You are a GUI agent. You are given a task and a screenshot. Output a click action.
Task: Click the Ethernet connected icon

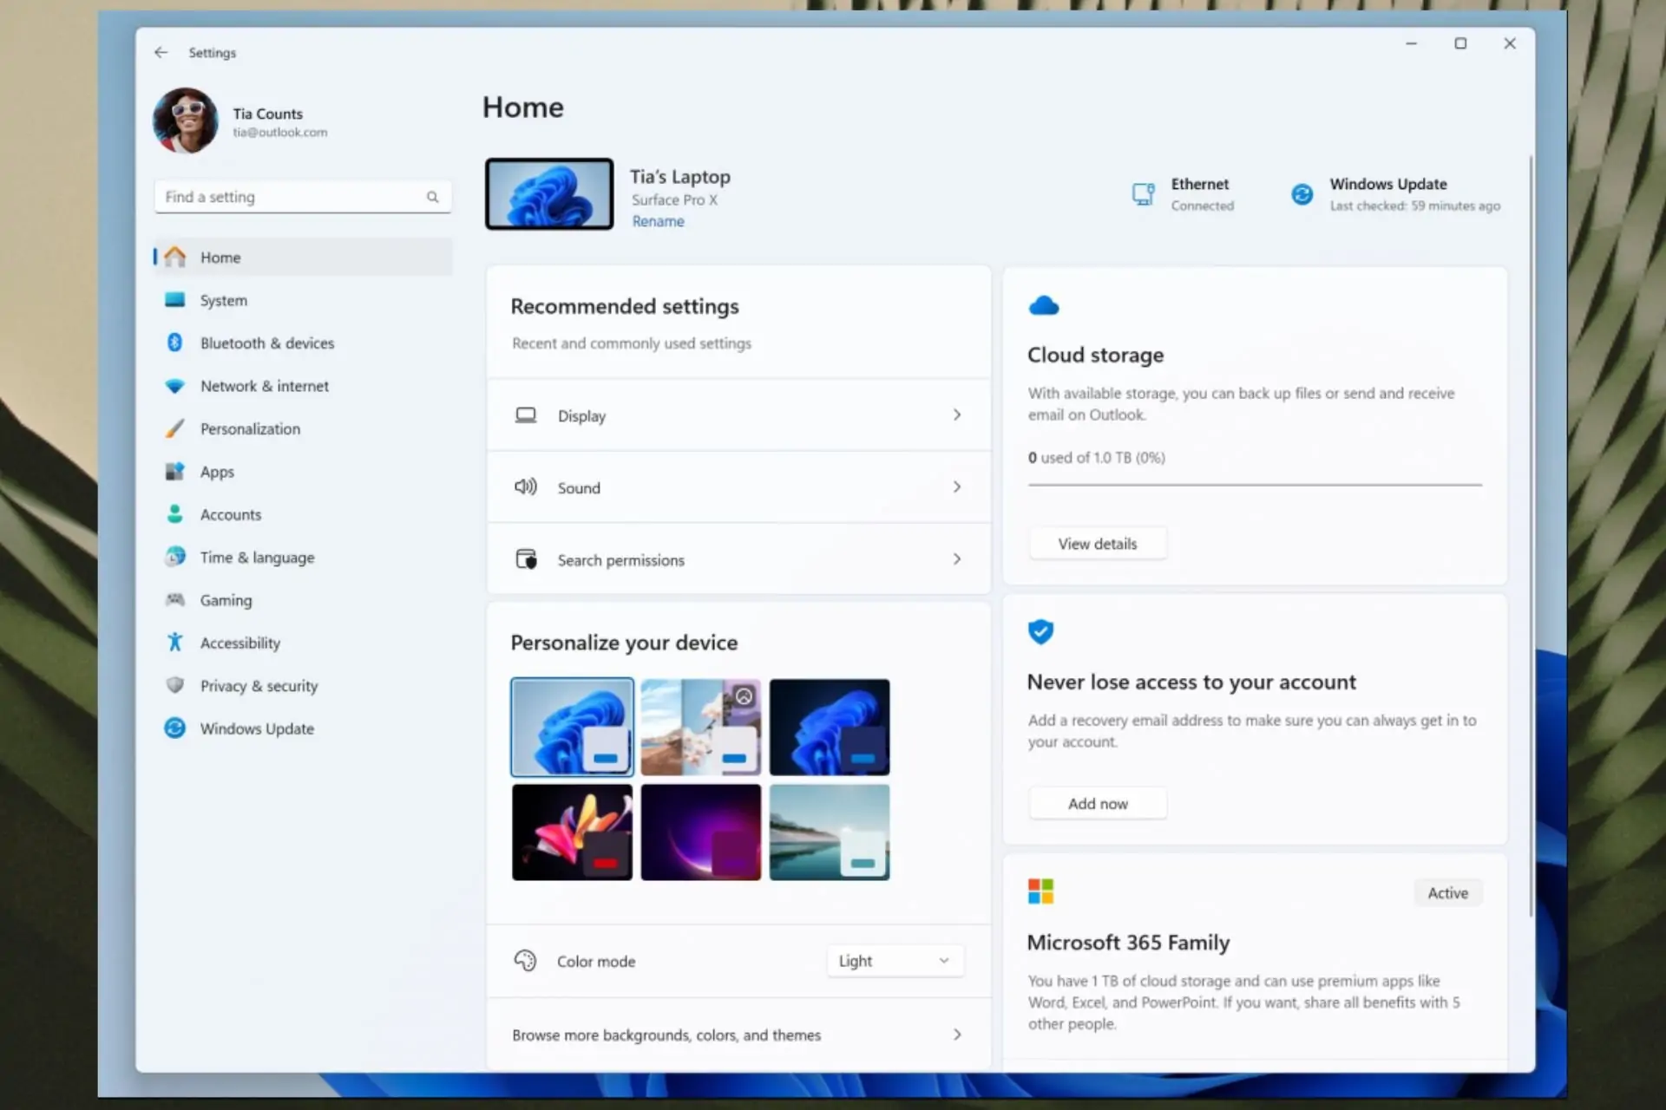[1143, 193]
